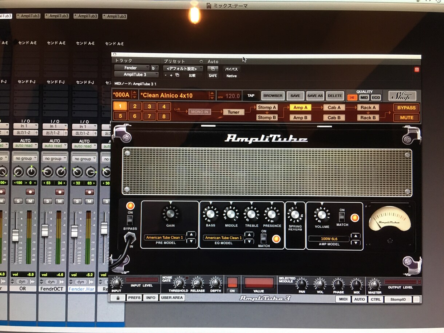Step to next PRE MODEL with down arrow

coord(191,241)
